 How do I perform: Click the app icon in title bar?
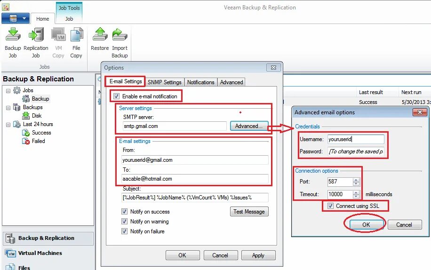click(x=6, y=7)
